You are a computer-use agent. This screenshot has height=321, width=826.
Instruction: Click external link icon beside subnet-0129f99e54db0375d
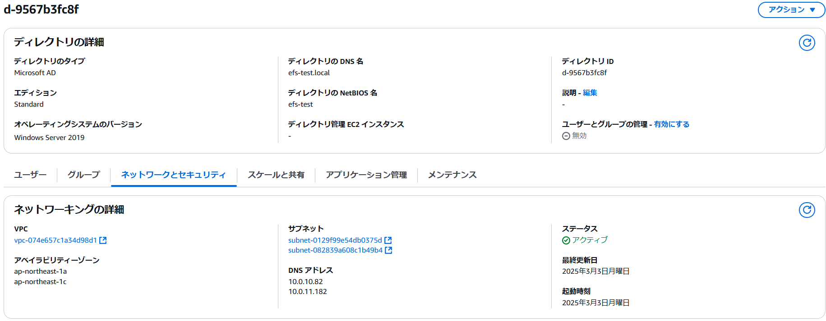(388, 240)
